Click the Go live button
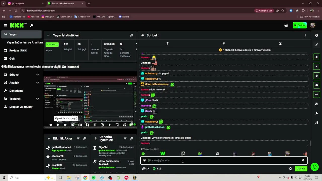The height and width of the screenshot is (181, 322). point(300,25)
